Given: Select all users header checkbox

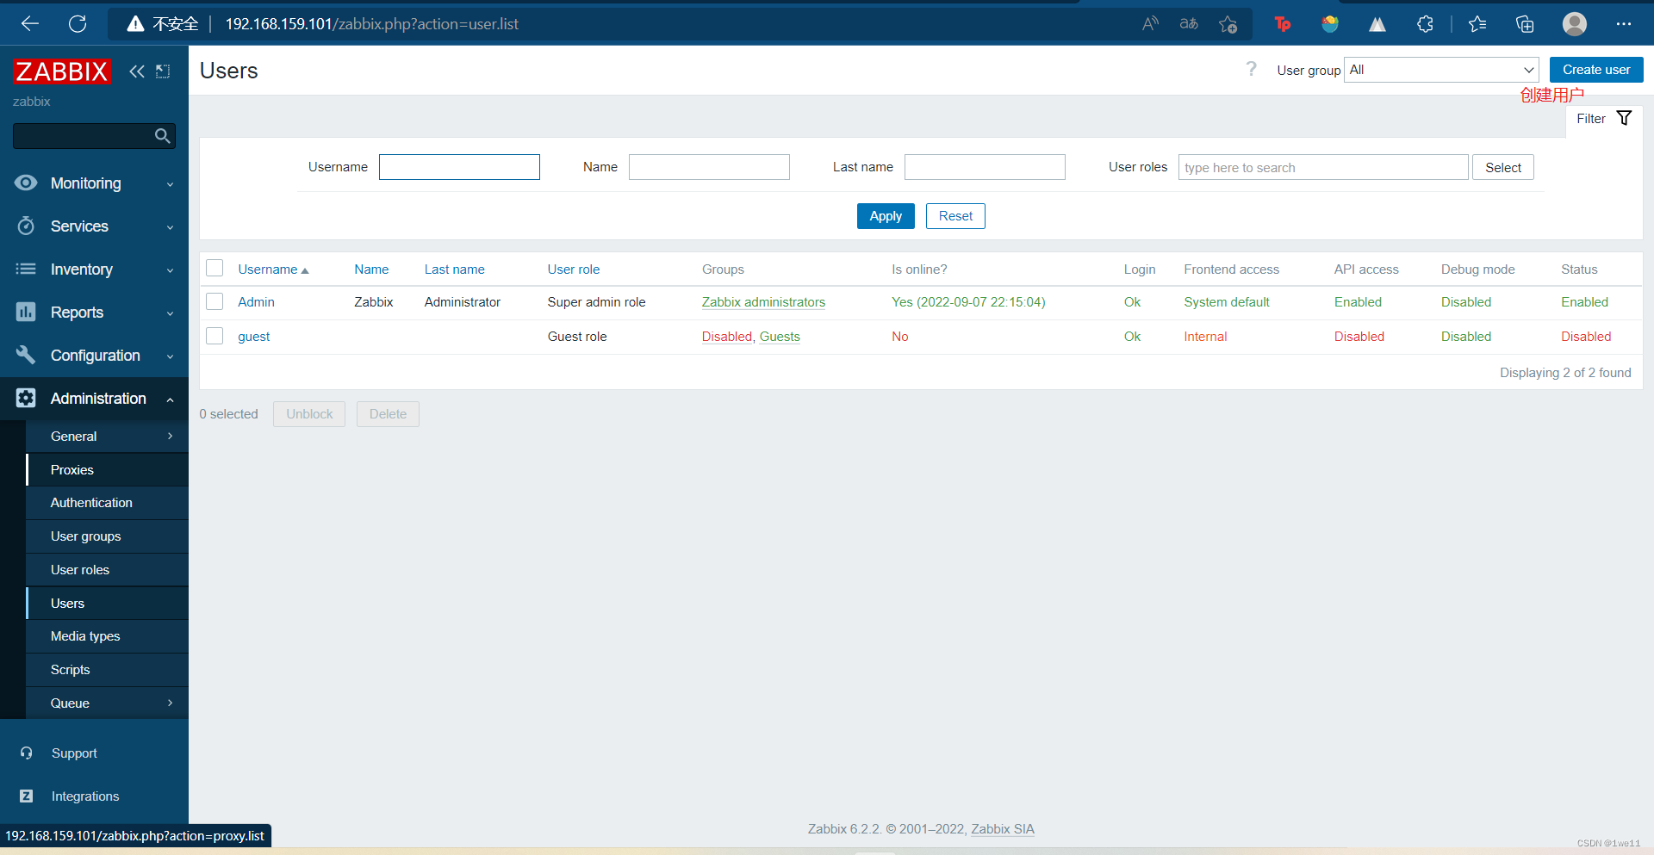Looking at the screenshot, I should (x=215, y=269).
